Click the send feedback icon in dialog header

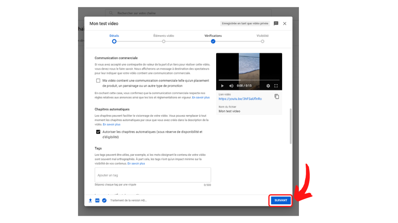[276, 23]
